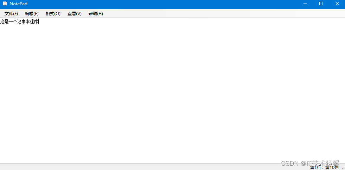Open the 编辑(E) menu
Image resolution: width=345 pixels, height=170 pixels.
(32, 14)
